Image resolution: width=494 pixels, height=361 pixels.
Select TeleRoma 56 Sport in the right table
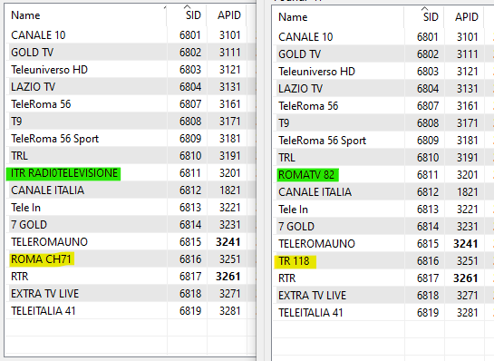[322, 141]
